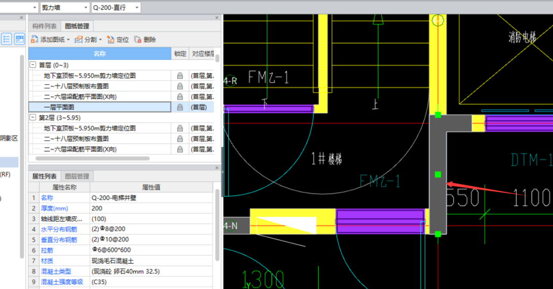Toggle lock for first-floor 二~十八层预制板布置图
Image resolution: width=553 pixels, height=289 pixels.
pyautogui.click(x=180, y=87)
